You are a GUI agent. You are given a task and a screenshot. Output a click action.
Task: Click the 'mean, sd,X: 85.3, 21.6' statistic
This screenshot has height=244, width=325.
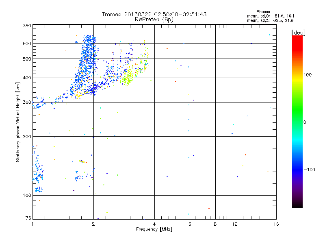click(x=270, y=20)
